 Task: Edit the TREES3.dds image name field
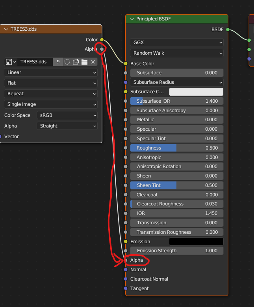pos(35,62)
